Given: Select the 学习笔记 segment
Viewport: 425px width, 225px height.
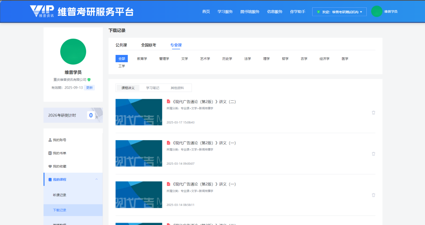Looking at the screenshot, I should [153, 88].
